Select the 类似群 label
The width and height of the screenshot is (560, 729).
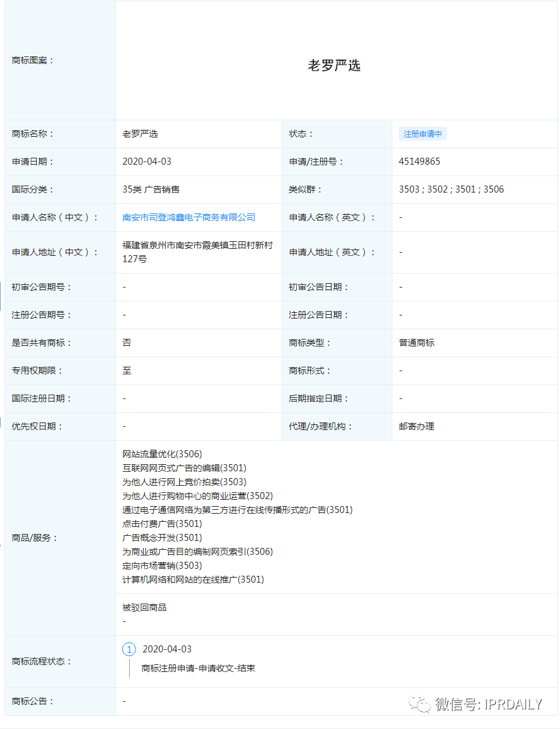pyautogui.click(x=305, y=189)
